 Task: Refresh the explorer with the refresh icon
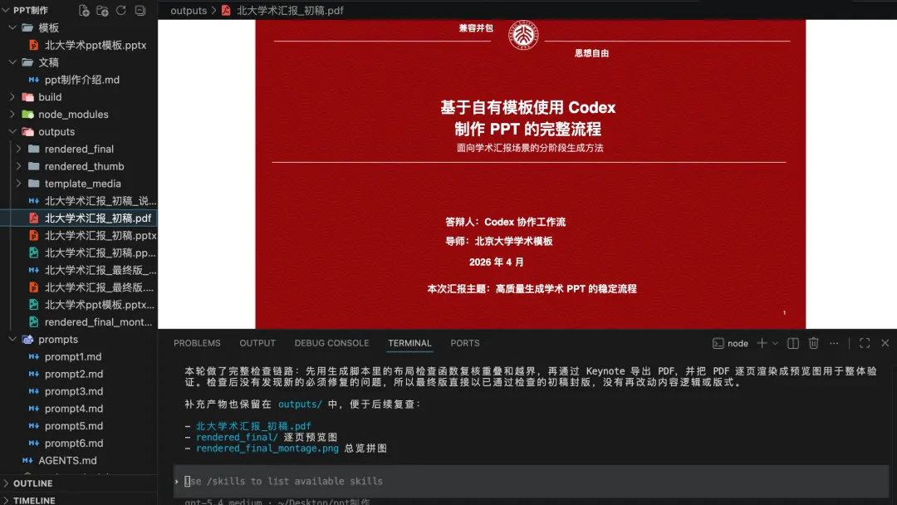tap(120, 10)
